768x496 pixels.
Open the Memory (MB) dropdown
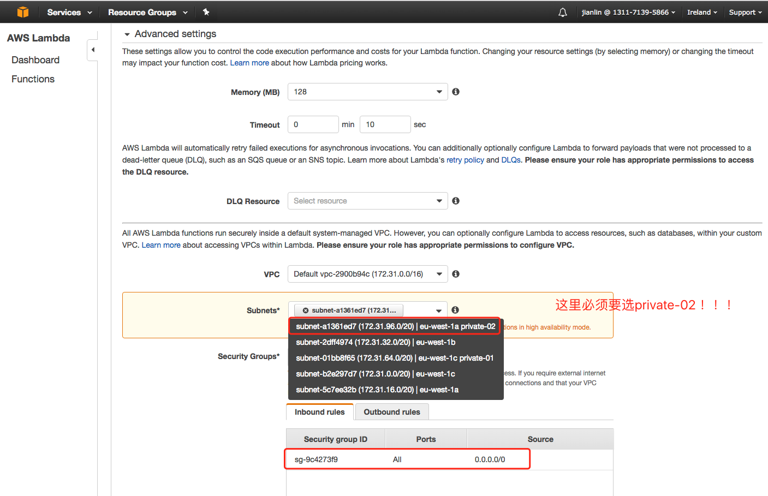point(367,92)
